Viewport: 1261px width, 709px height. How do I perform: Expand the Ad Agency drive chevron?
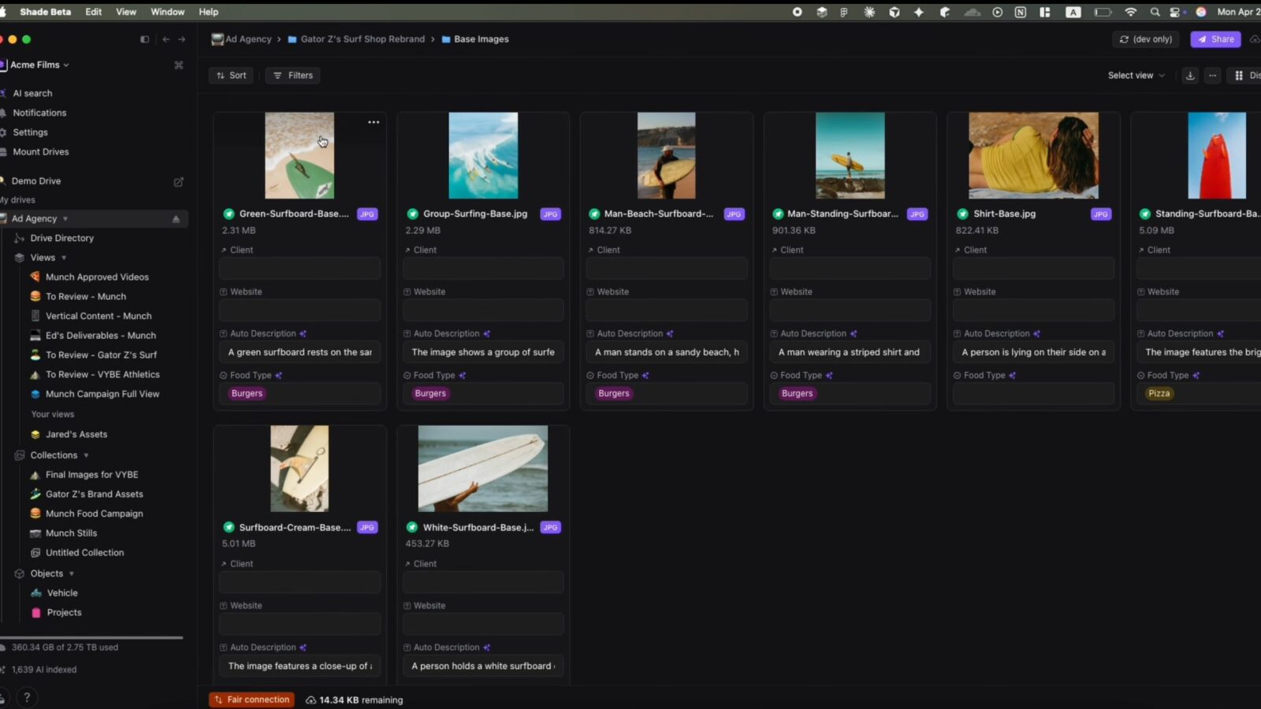65,219
